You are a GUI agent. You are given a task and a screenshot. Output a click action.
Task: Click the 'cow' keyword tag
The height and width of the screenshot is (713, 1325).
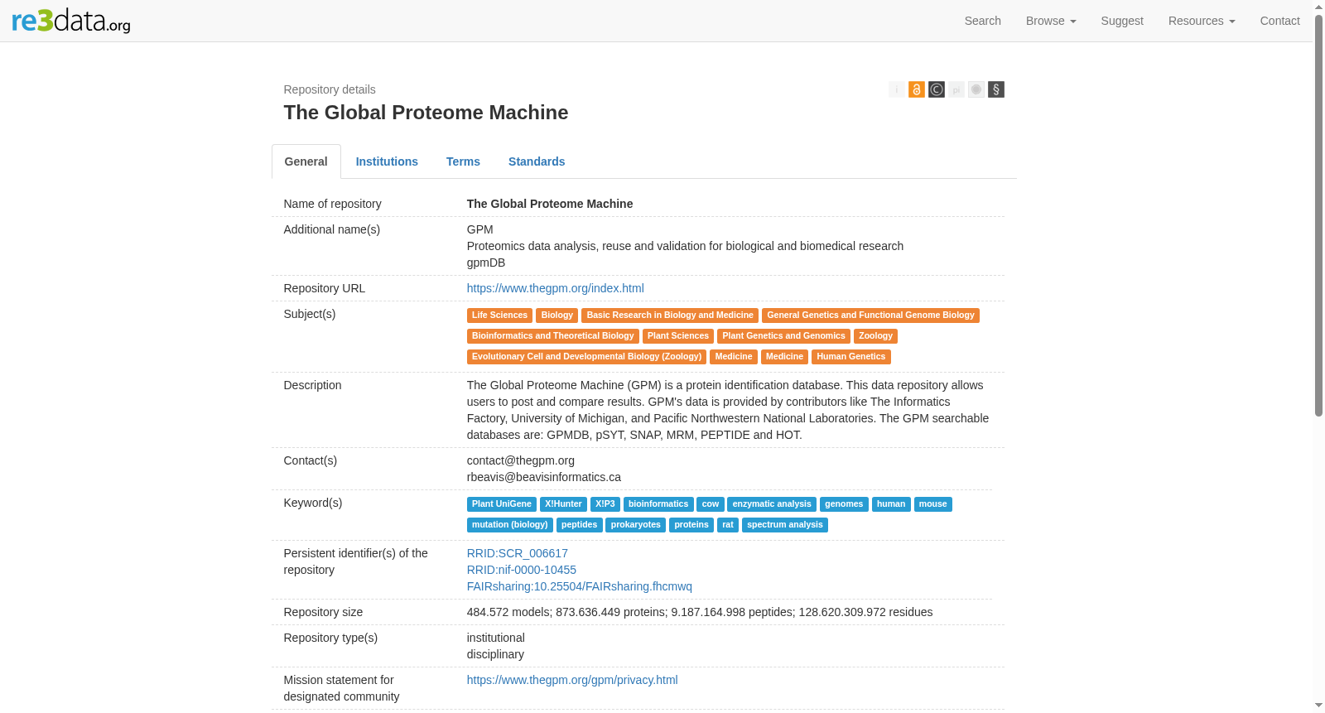(711, 504)
